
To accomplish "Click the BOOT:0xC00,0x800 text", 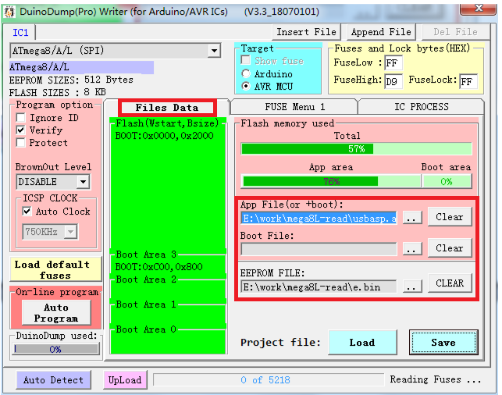I will 158,267.
